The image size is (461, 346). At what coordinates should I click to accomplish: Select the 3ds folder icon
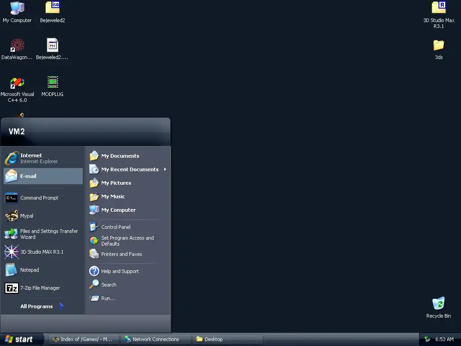tap(438, 50)
